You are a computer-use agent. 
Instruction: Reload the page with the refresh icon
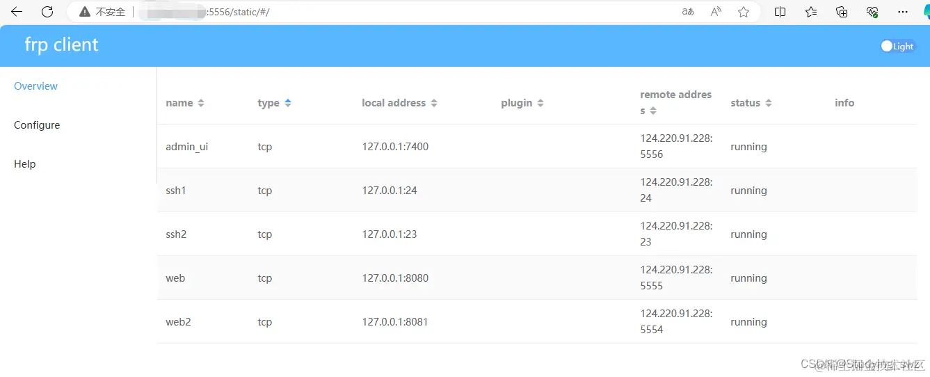pyautogui.click(x=47, y=12)
